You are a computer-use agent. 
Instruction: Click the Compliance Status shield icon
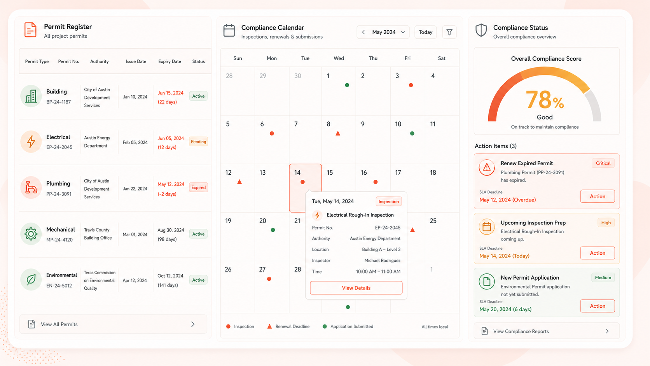(481, 30)
